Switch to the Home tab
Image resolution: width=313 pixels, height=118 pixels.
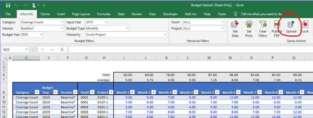45,14
